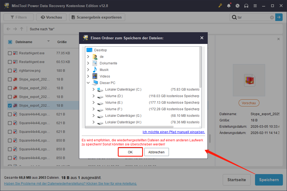This screenshot has width=287, height=191.
Task: Click the Startseite button
Action: tap(237, 180)
